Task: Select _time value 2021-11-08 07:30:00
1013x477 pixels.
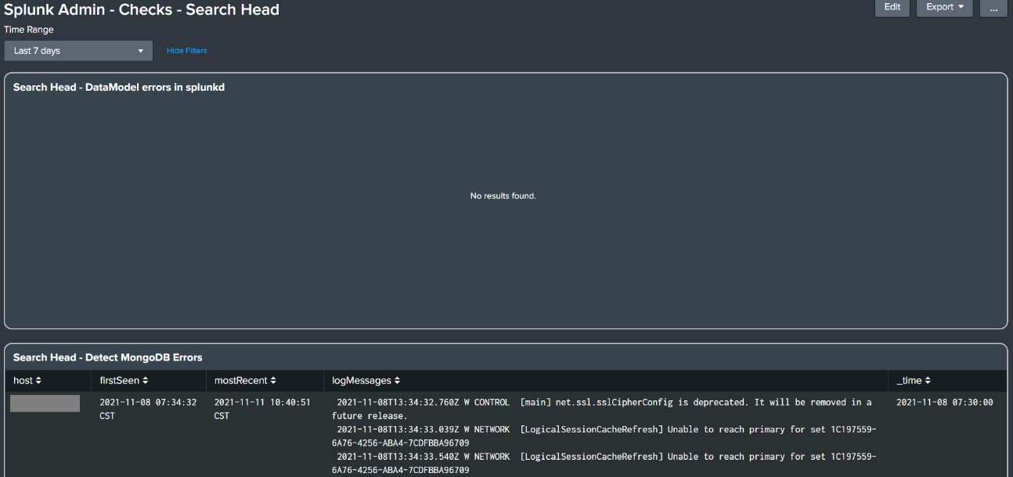Action: 945,403
